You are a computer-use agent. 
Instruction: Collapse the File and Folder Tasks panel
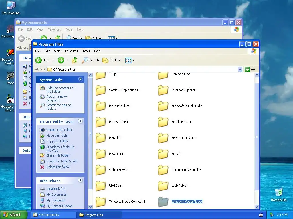[80, 121]
